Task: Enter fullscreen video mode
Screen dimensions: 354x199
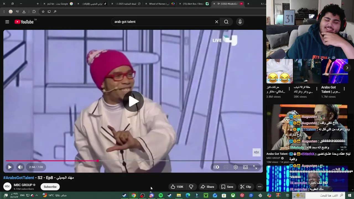Action: tap(255, 167)
